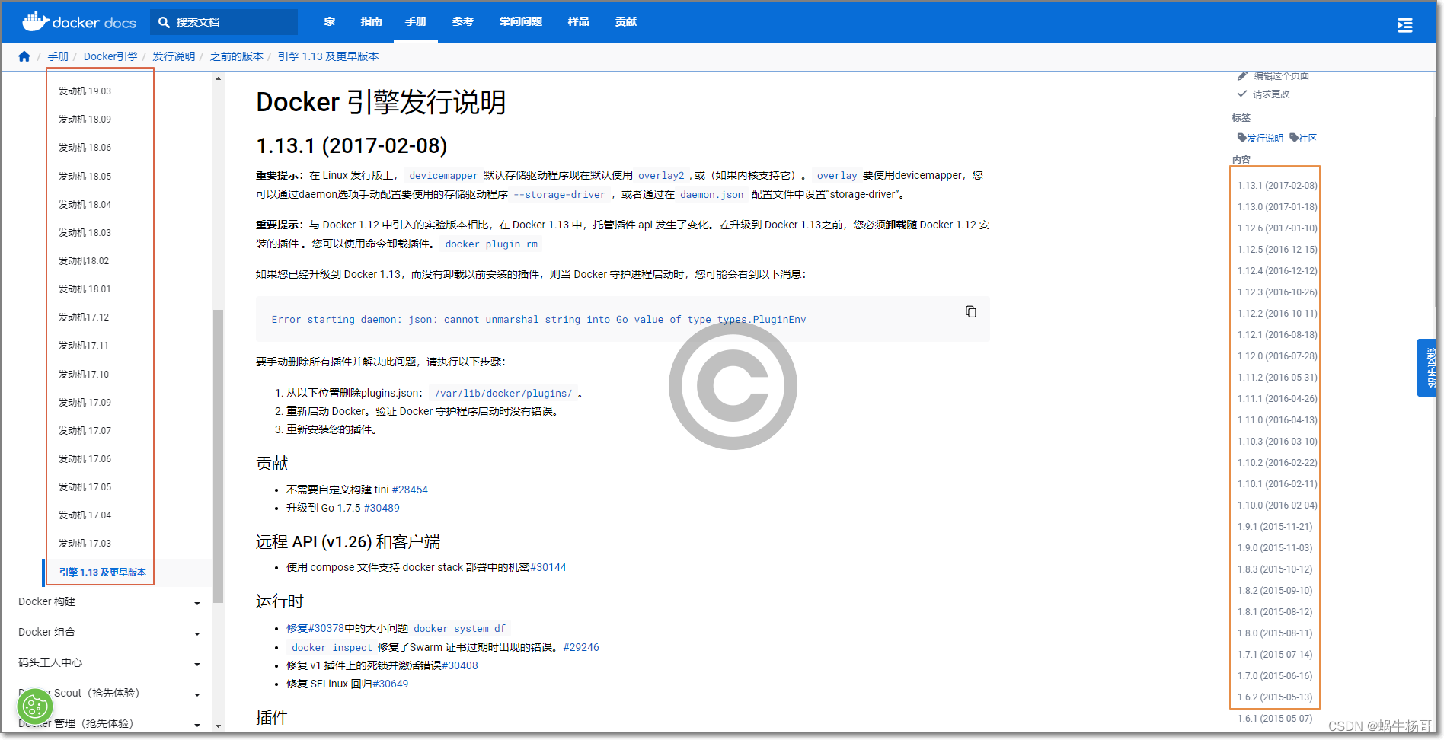This screenshot has width=1444, height=740.
Task: Open the 常问问题 navigation tab
Action: 521,21
